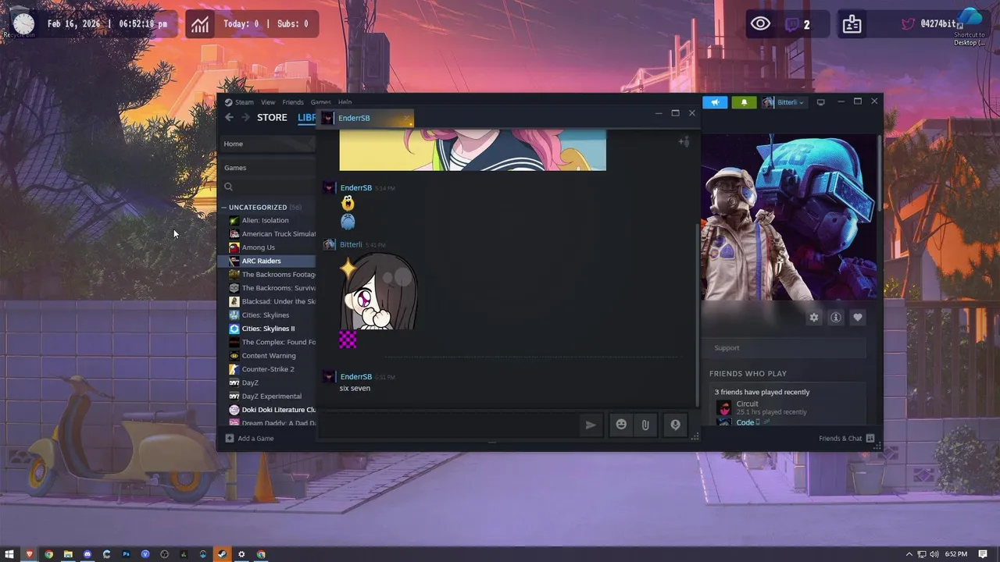Open OBS Studio from the taskbar
Image resolution: width=1000 pixels, height=562 pixels.
pos(165,554)
